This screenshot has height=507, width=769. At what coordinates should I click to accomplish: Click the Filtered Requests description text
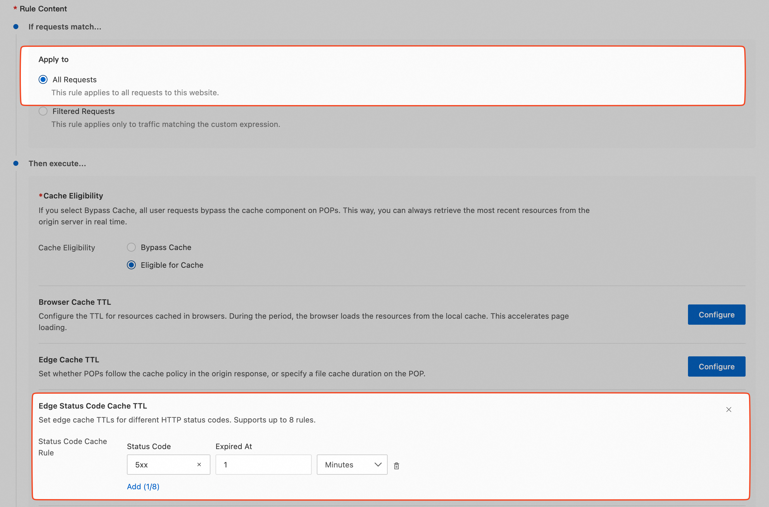(166, 124)
